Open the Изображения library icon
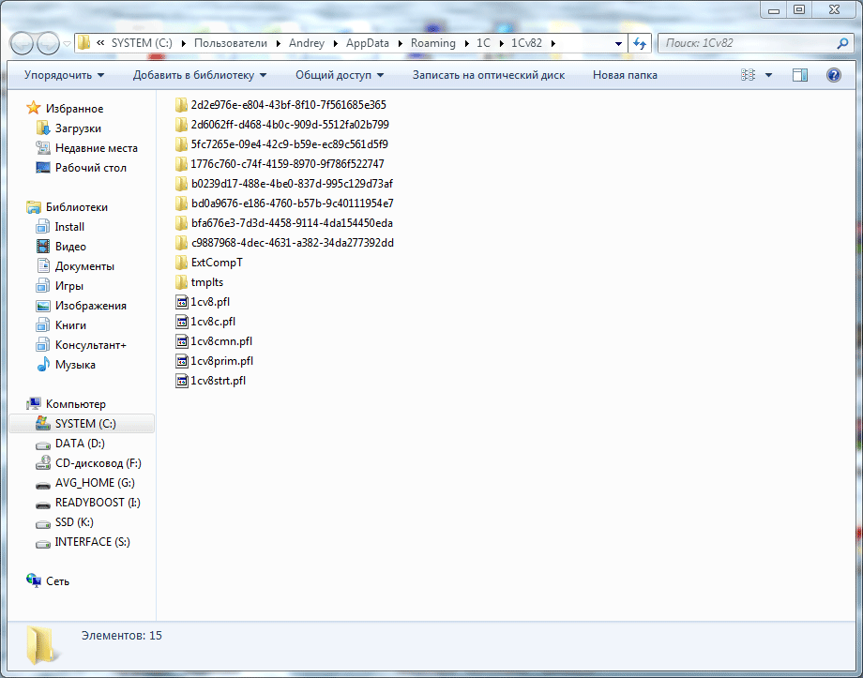The height and width of the screenshot is (678, 863). pyautogui.click(x=43, y=306)
